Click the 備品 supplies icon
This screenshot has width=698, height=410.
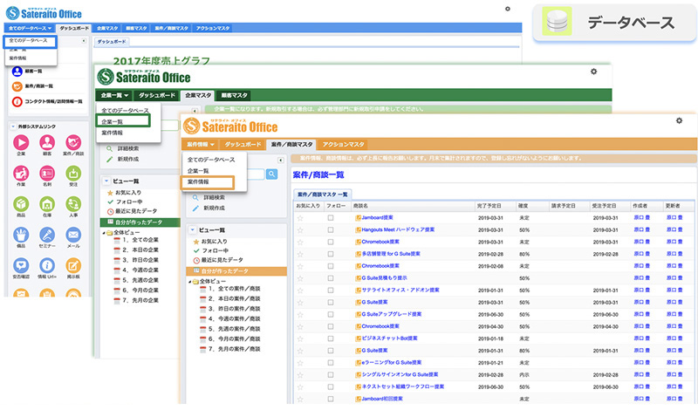point(21,235)
